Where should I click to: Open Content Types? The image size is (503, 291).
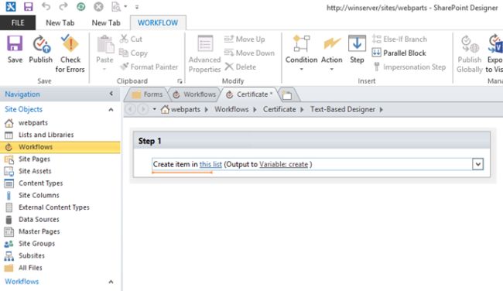pos(34,183)
